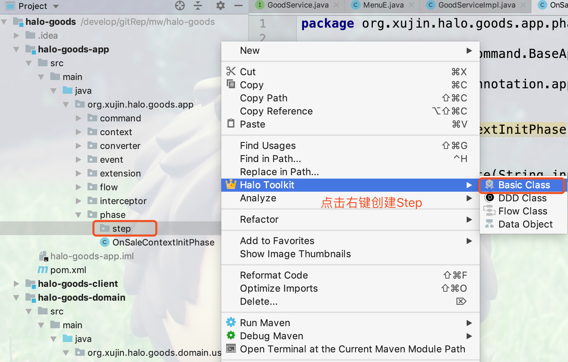Collapse the halo-goods-app module
The width and height of the screenshot is (568, 362).
(x=16, y=49)
